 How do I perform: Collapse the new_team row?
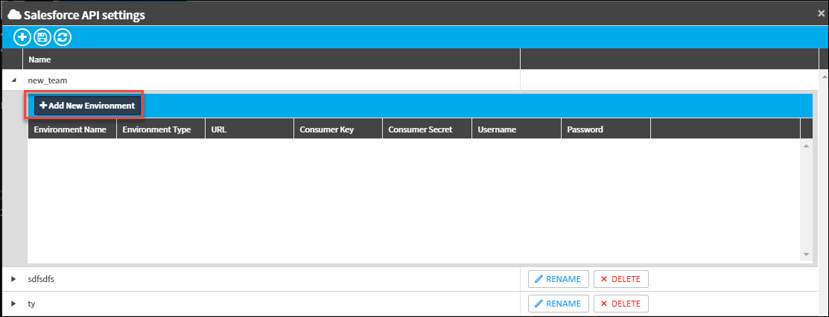pos(13,80)
